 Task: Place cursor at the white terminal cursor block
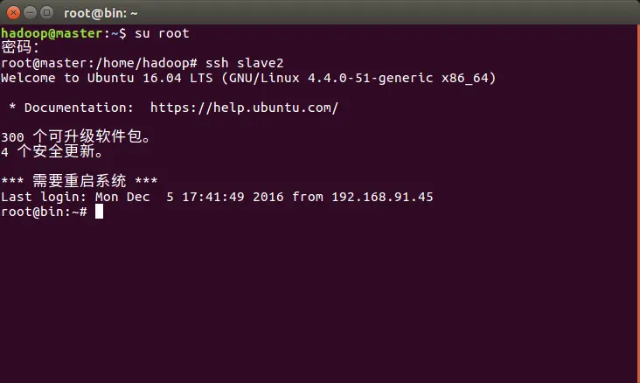(x=99, y=212)
